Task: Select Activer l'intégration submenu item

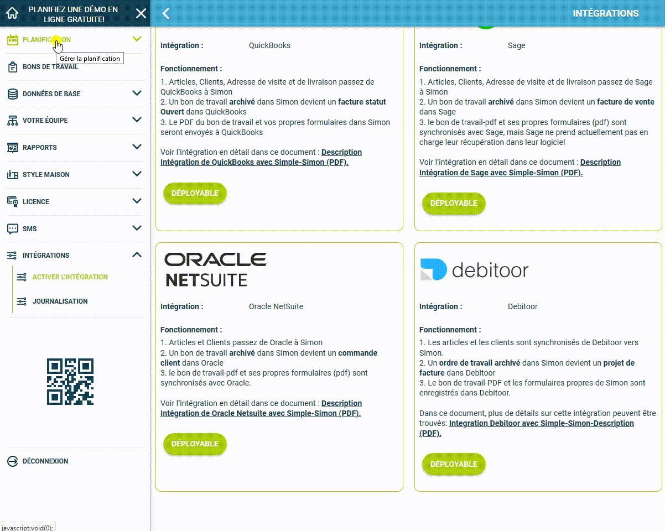Action: (x=70, y=277)
